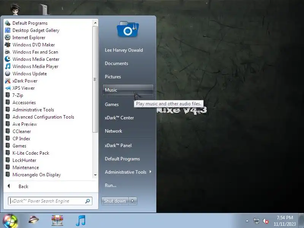This screenshot has height=228, width=304.
Task: Open Windows Fax and Scan icon
Action: point(8,52)
